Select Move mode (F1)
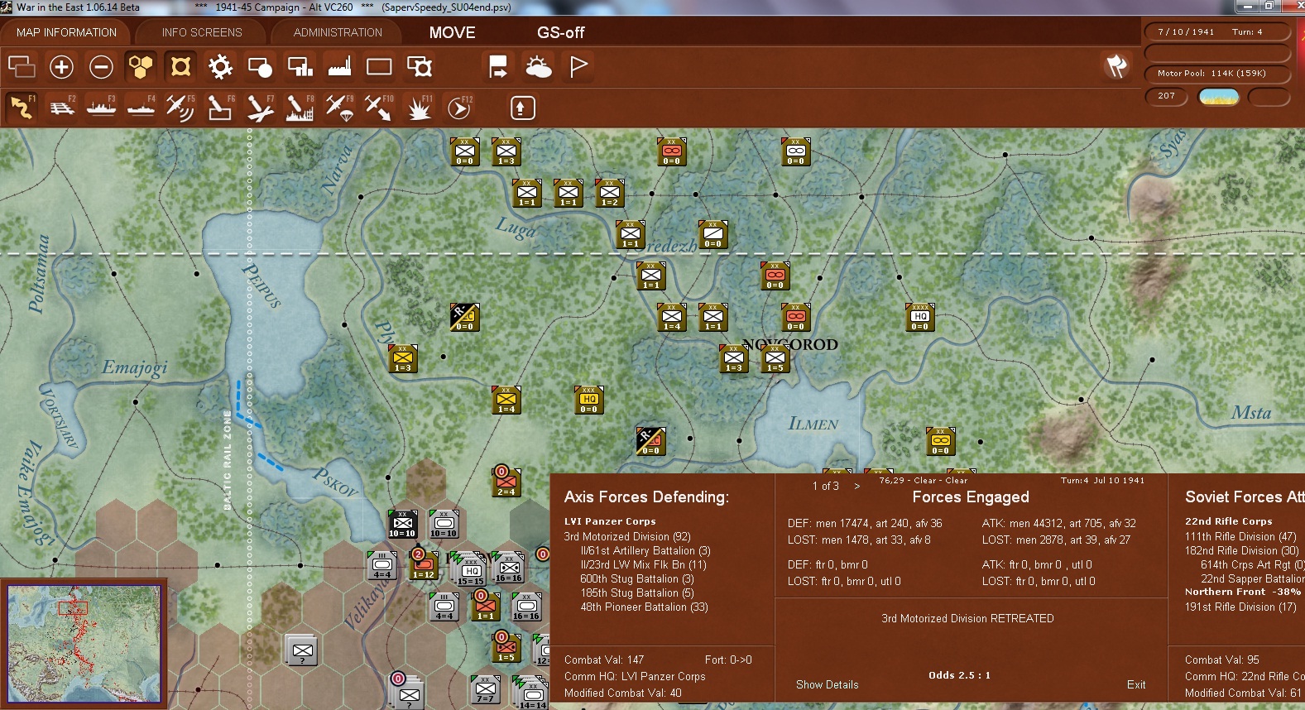This screenshot has height=710, width=1305. coord(22,108)
